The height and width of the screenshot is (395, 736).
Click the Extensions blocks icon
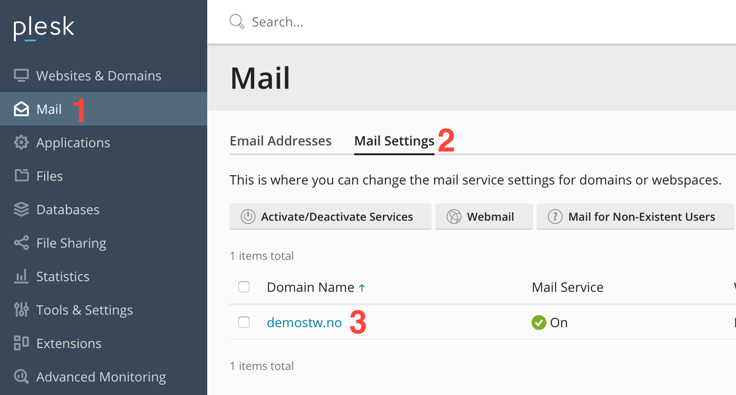(21, 343)
